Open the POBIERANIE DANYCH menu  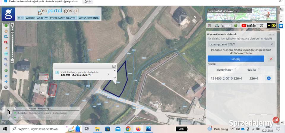pos(63,18)
